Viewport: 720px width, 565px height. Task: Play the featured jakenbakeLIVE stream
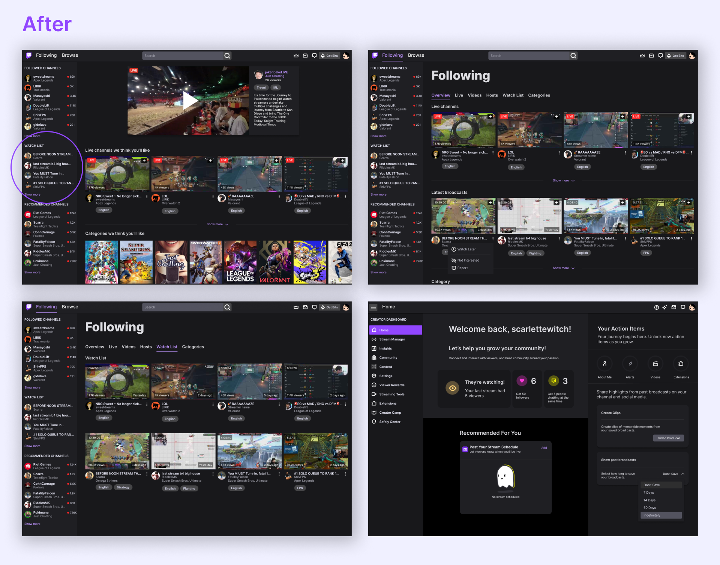pos(190,101)
